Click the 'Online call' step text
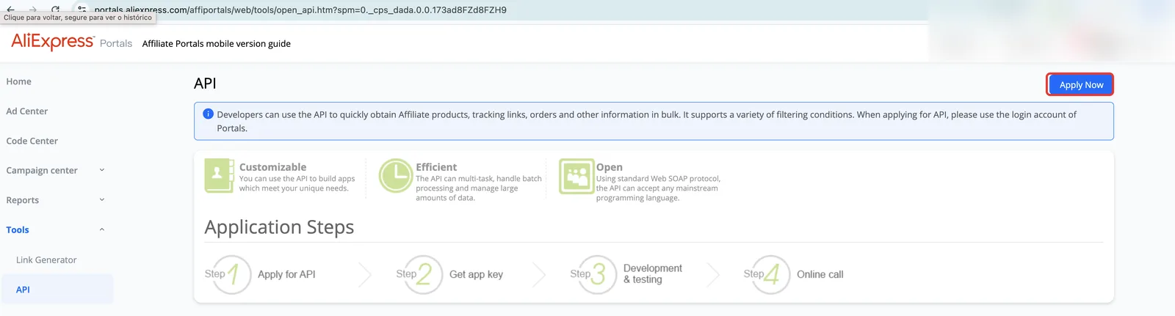This screenshot has height=316, width=1175. 820,274
